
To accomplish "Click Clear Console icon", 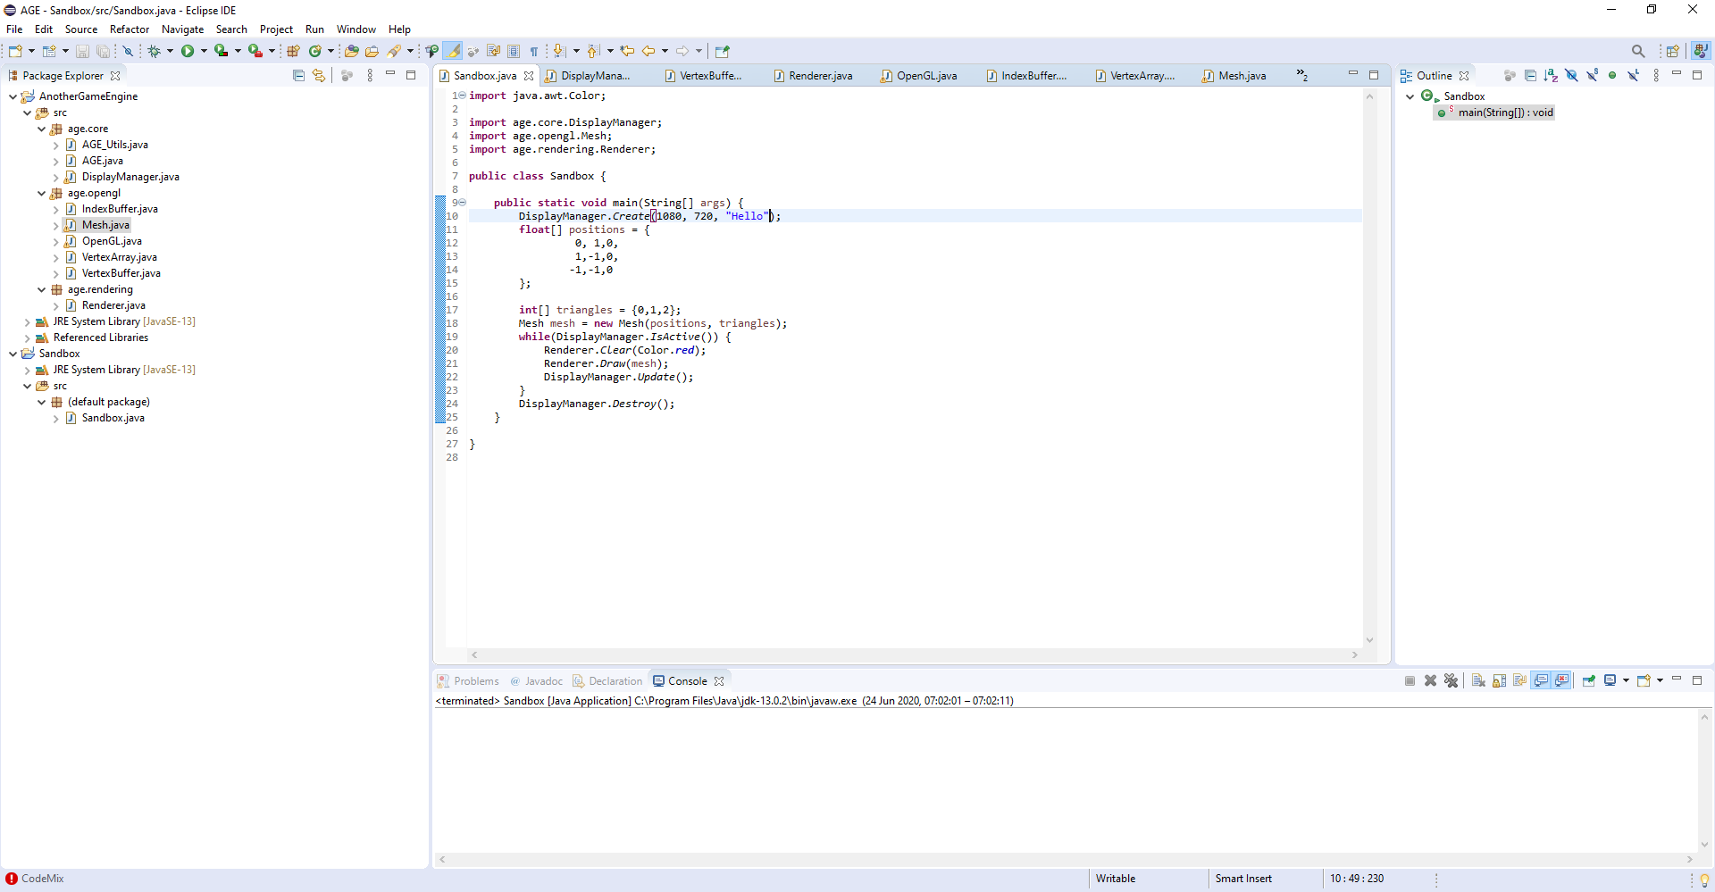I will pyautogui.click(x=1478, y=680).
